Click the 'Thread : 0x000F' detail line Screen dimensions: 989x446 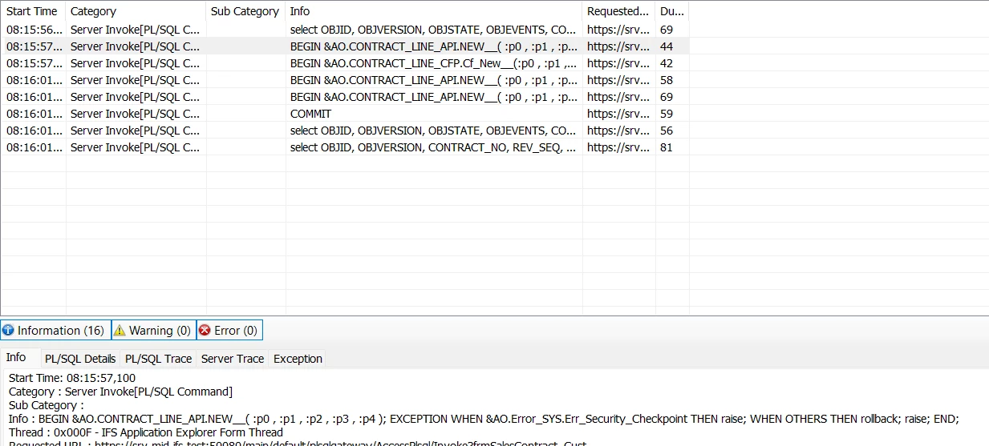point(146,432)
